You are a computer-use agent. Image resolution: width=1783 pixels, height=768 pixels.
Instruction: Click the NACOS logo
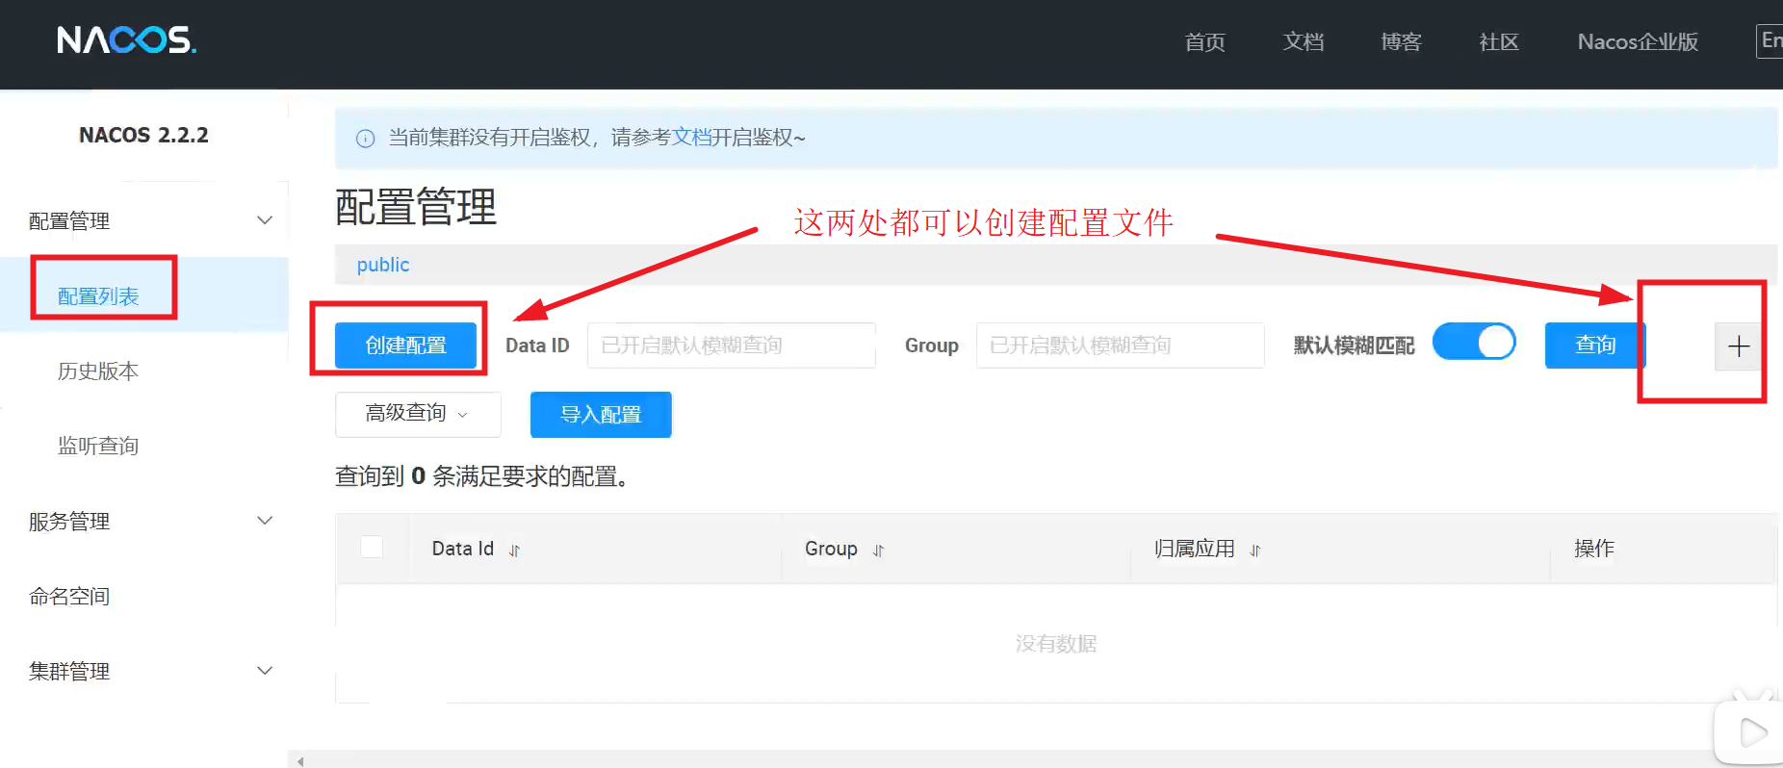tap(127, 39)
